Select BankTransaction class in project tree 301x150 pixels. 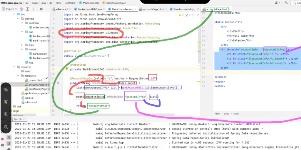pos(40,40)
